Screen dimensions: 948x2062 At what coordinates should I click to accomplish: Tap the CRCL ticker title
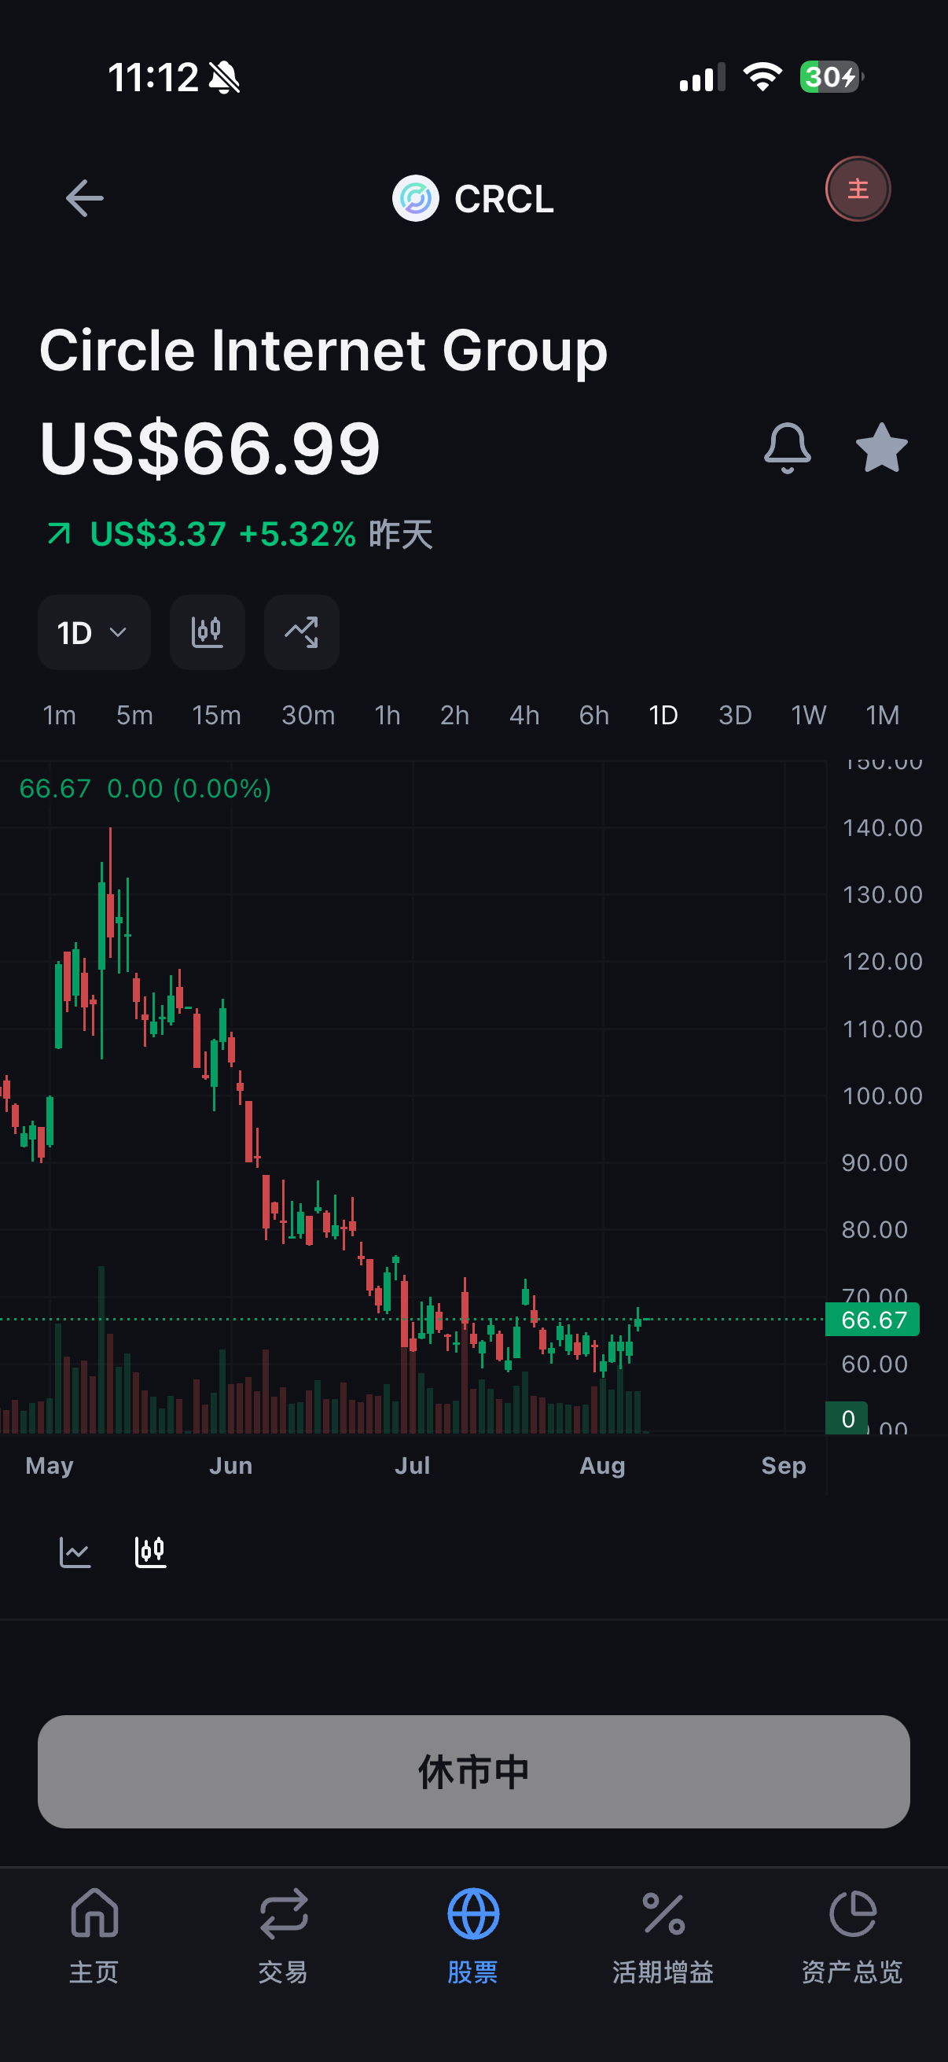(504, 198)
